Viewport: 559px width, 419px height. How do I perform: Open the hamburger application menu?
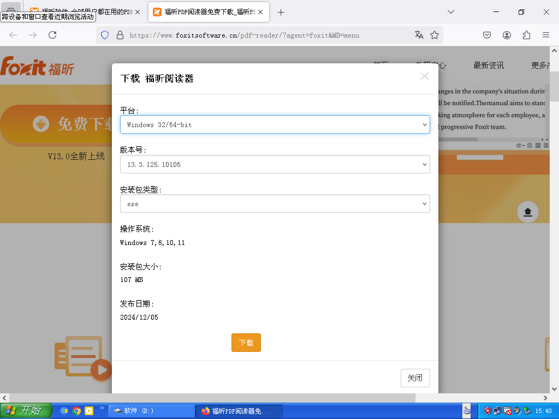[x=545, y=35]
